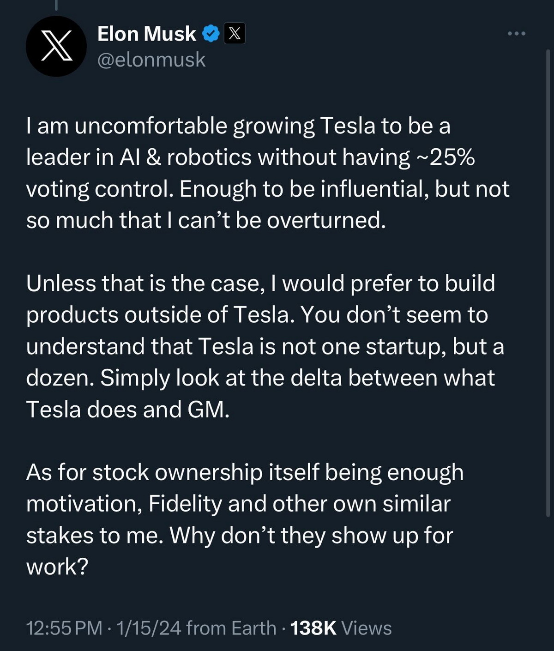
Task: Click the thread connector line above avatar
Action: coord(56,5)
